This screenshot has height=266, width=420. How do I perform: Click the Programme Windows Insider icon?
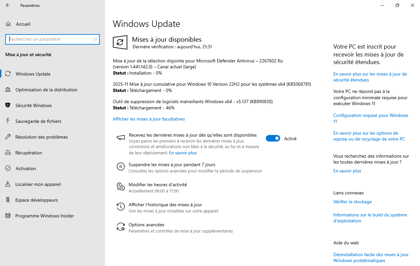point(8,216)
